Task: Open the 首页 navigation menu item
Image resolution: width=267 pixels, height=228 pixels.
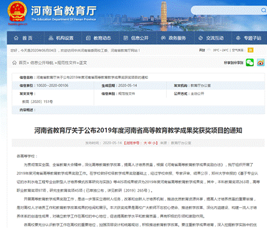Action: click(23, 38)
